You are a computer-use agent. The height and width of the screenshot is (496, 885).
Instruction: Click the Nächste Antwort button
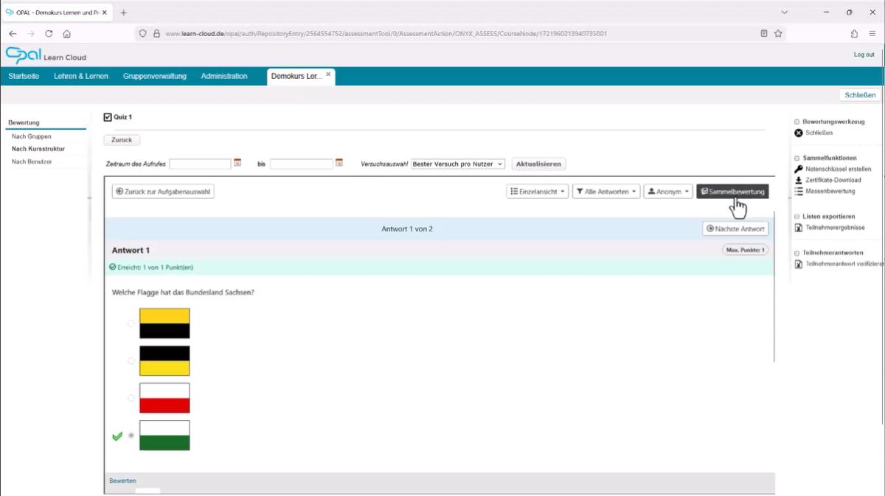tap(735, 229)
